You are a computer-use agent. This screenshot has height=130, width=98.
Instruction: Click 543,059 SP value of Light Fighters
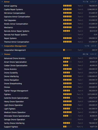pyautogui.click(x=93, y=109)
